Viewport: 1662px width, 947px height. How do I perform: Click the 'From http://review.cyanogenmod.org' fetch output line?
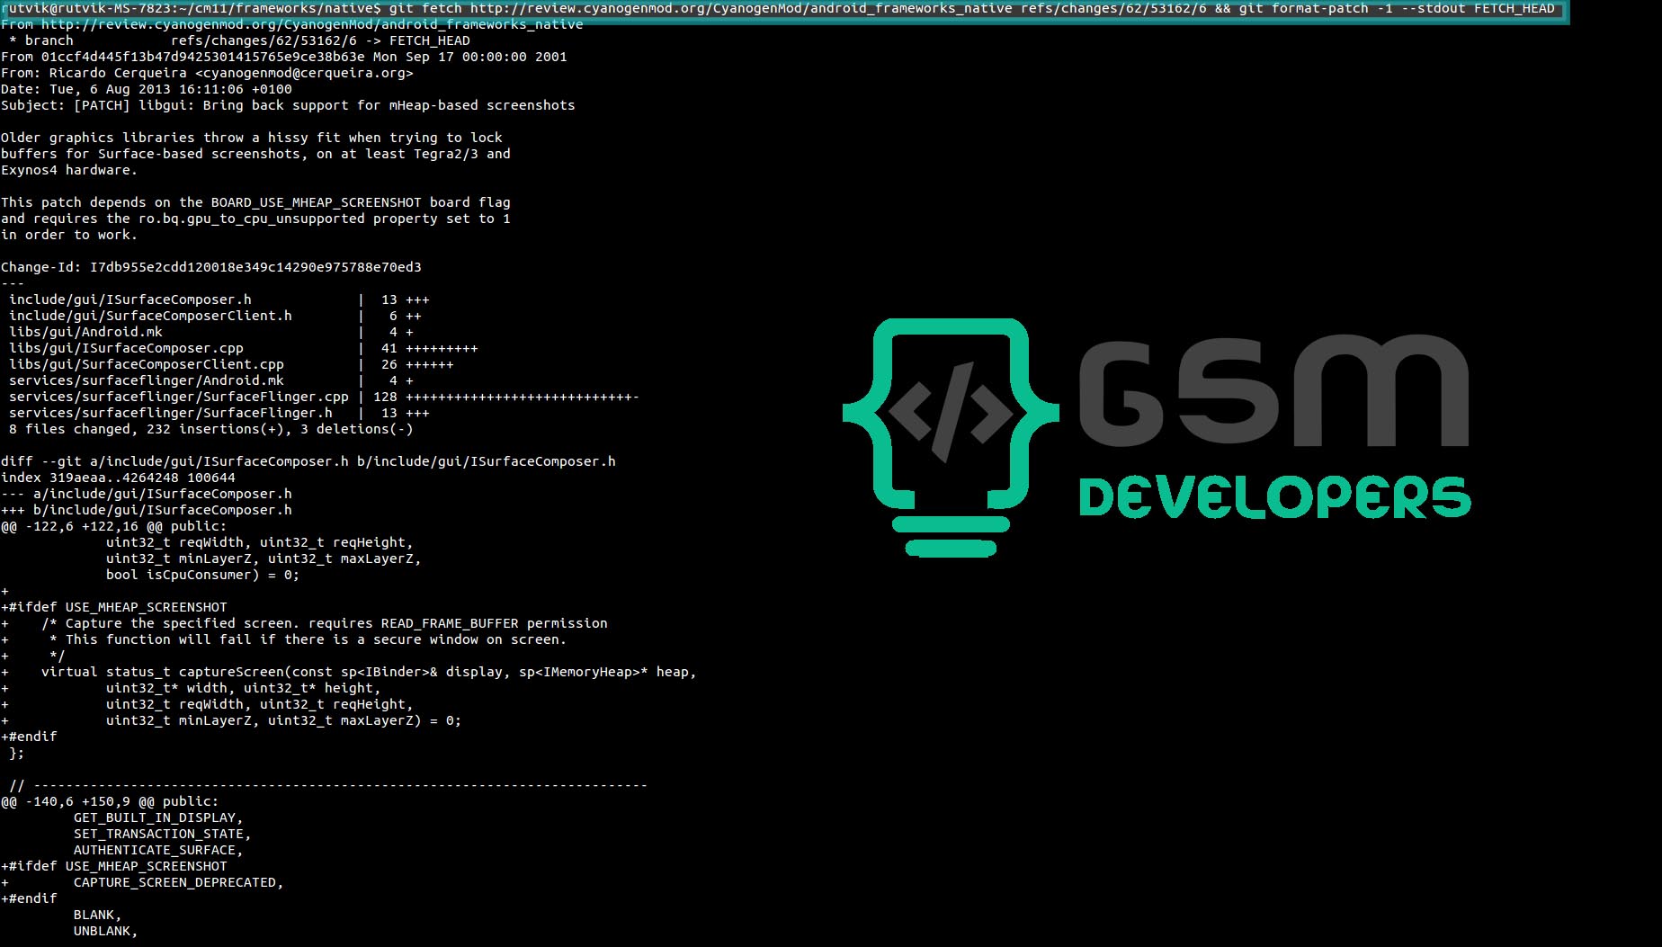(x=292, y=24)
